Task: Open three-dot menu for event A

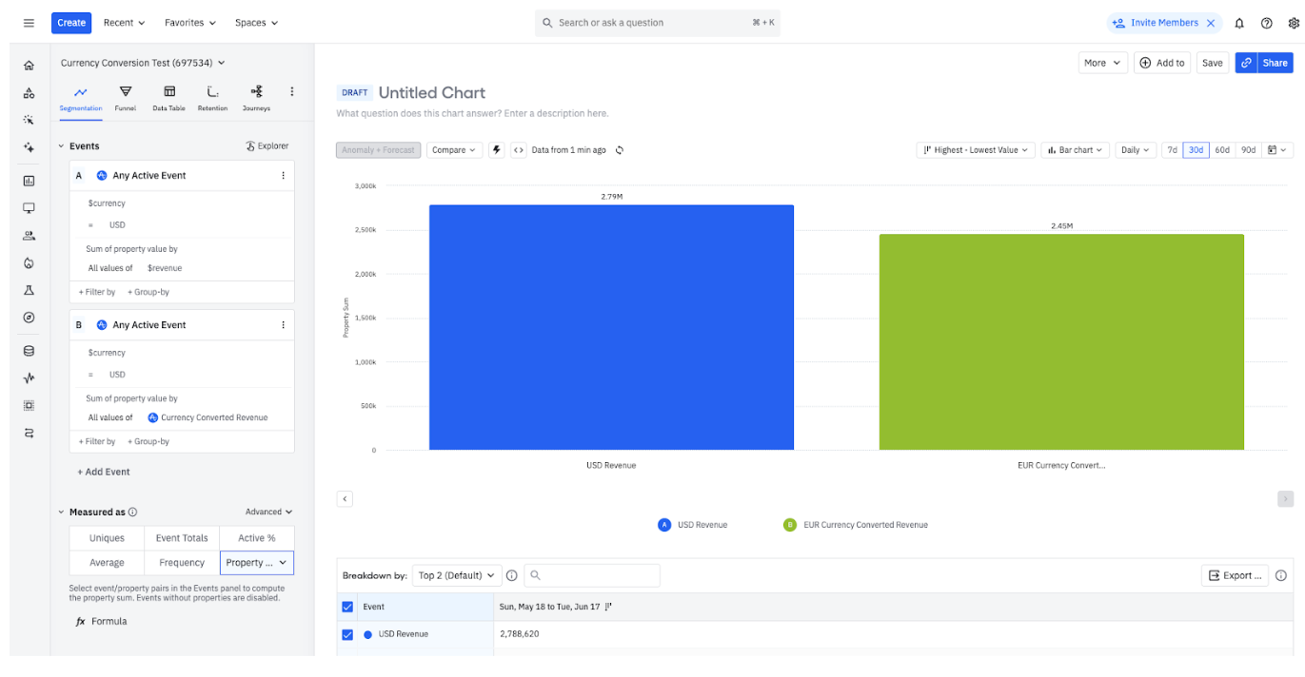Action: tap(283, 176)
